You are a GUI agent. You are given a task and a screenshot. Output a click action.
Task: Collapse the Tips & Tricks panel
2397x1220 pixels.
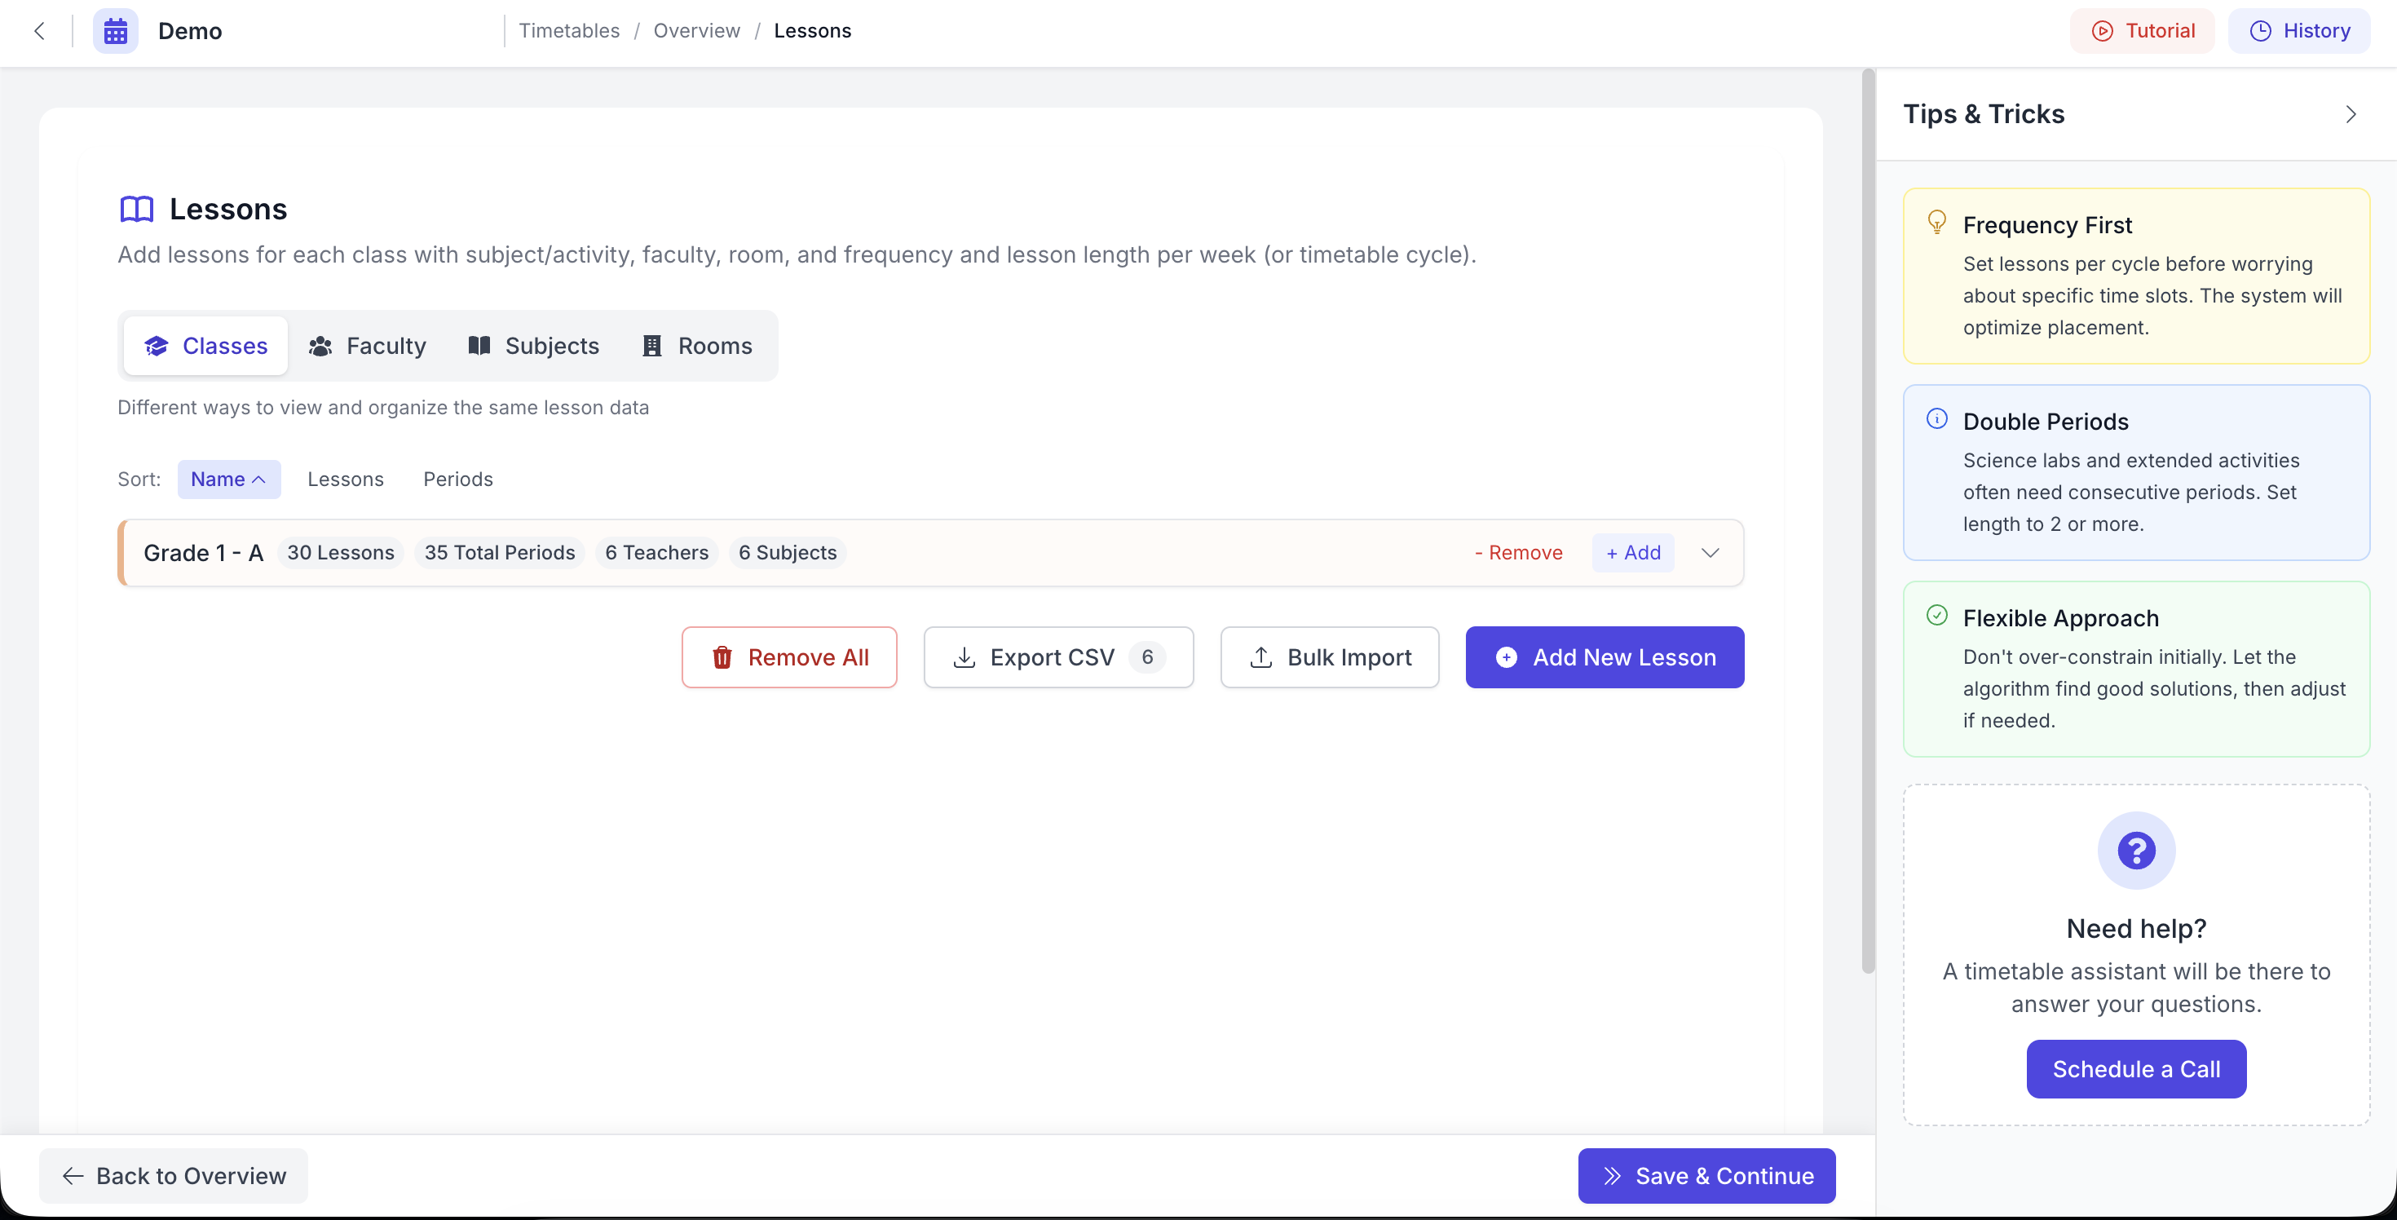click(2351, 114)
